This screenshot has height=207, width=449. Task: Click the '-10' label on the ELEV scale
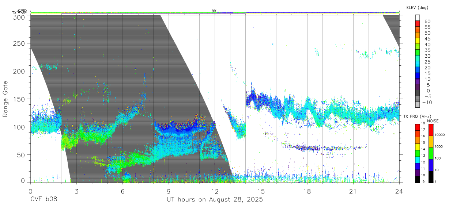[x=427, y=102]
